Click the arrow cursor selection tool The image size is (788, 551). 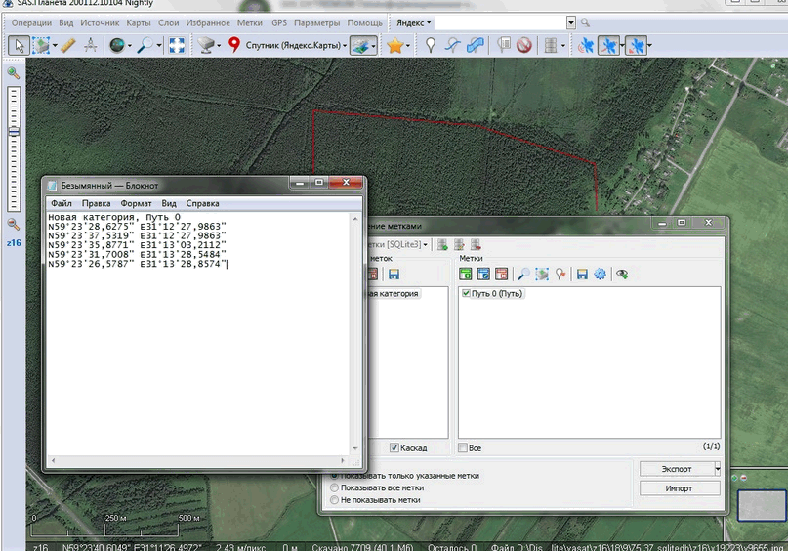(19, 45)
